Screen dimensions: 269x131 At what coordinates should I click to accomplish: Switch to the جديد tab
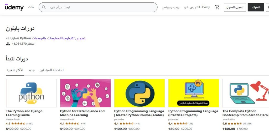tap(31, 70)
